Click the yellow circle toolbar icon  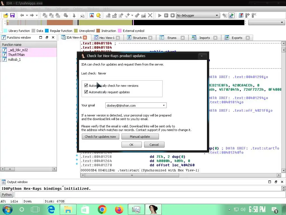tap(99, 15)
